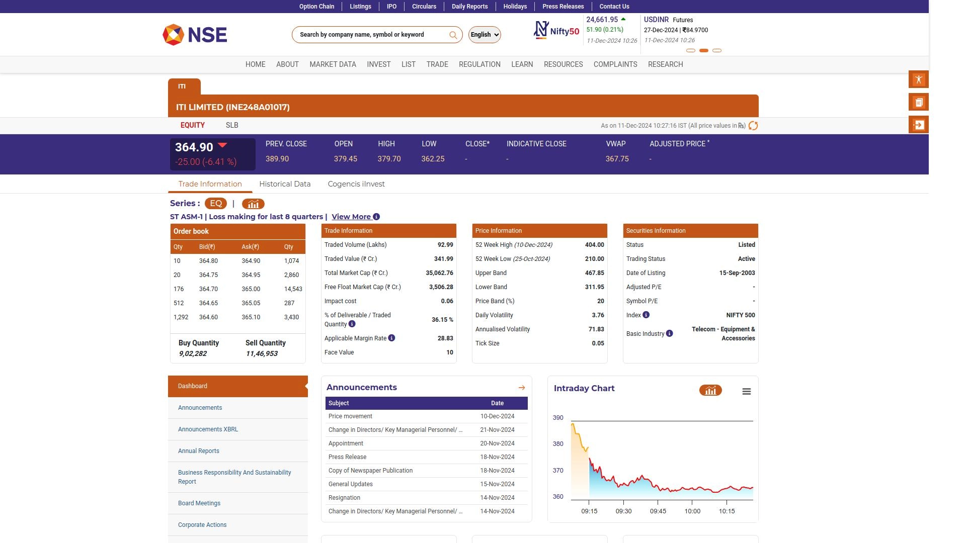This screenshot has height=543, width=966.
Task: Open the accessibility options icon
Action: (x=918, y=79)
